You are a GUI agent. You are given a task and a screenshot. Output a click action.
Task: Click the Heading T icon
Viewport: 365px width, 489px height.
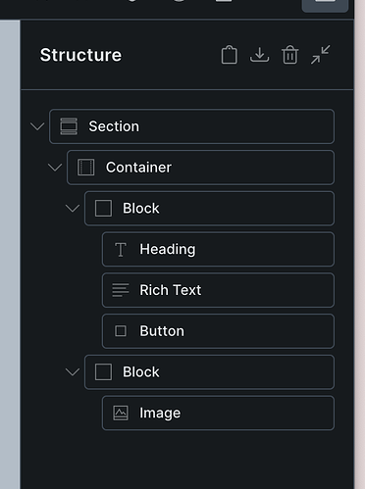121,250
